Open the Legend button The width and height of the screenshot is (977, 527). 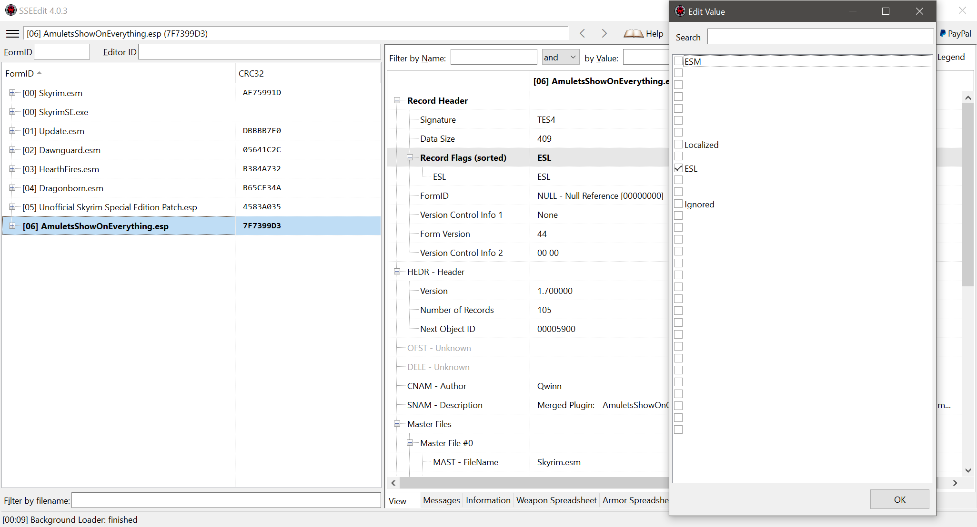(x=951, y=57)
